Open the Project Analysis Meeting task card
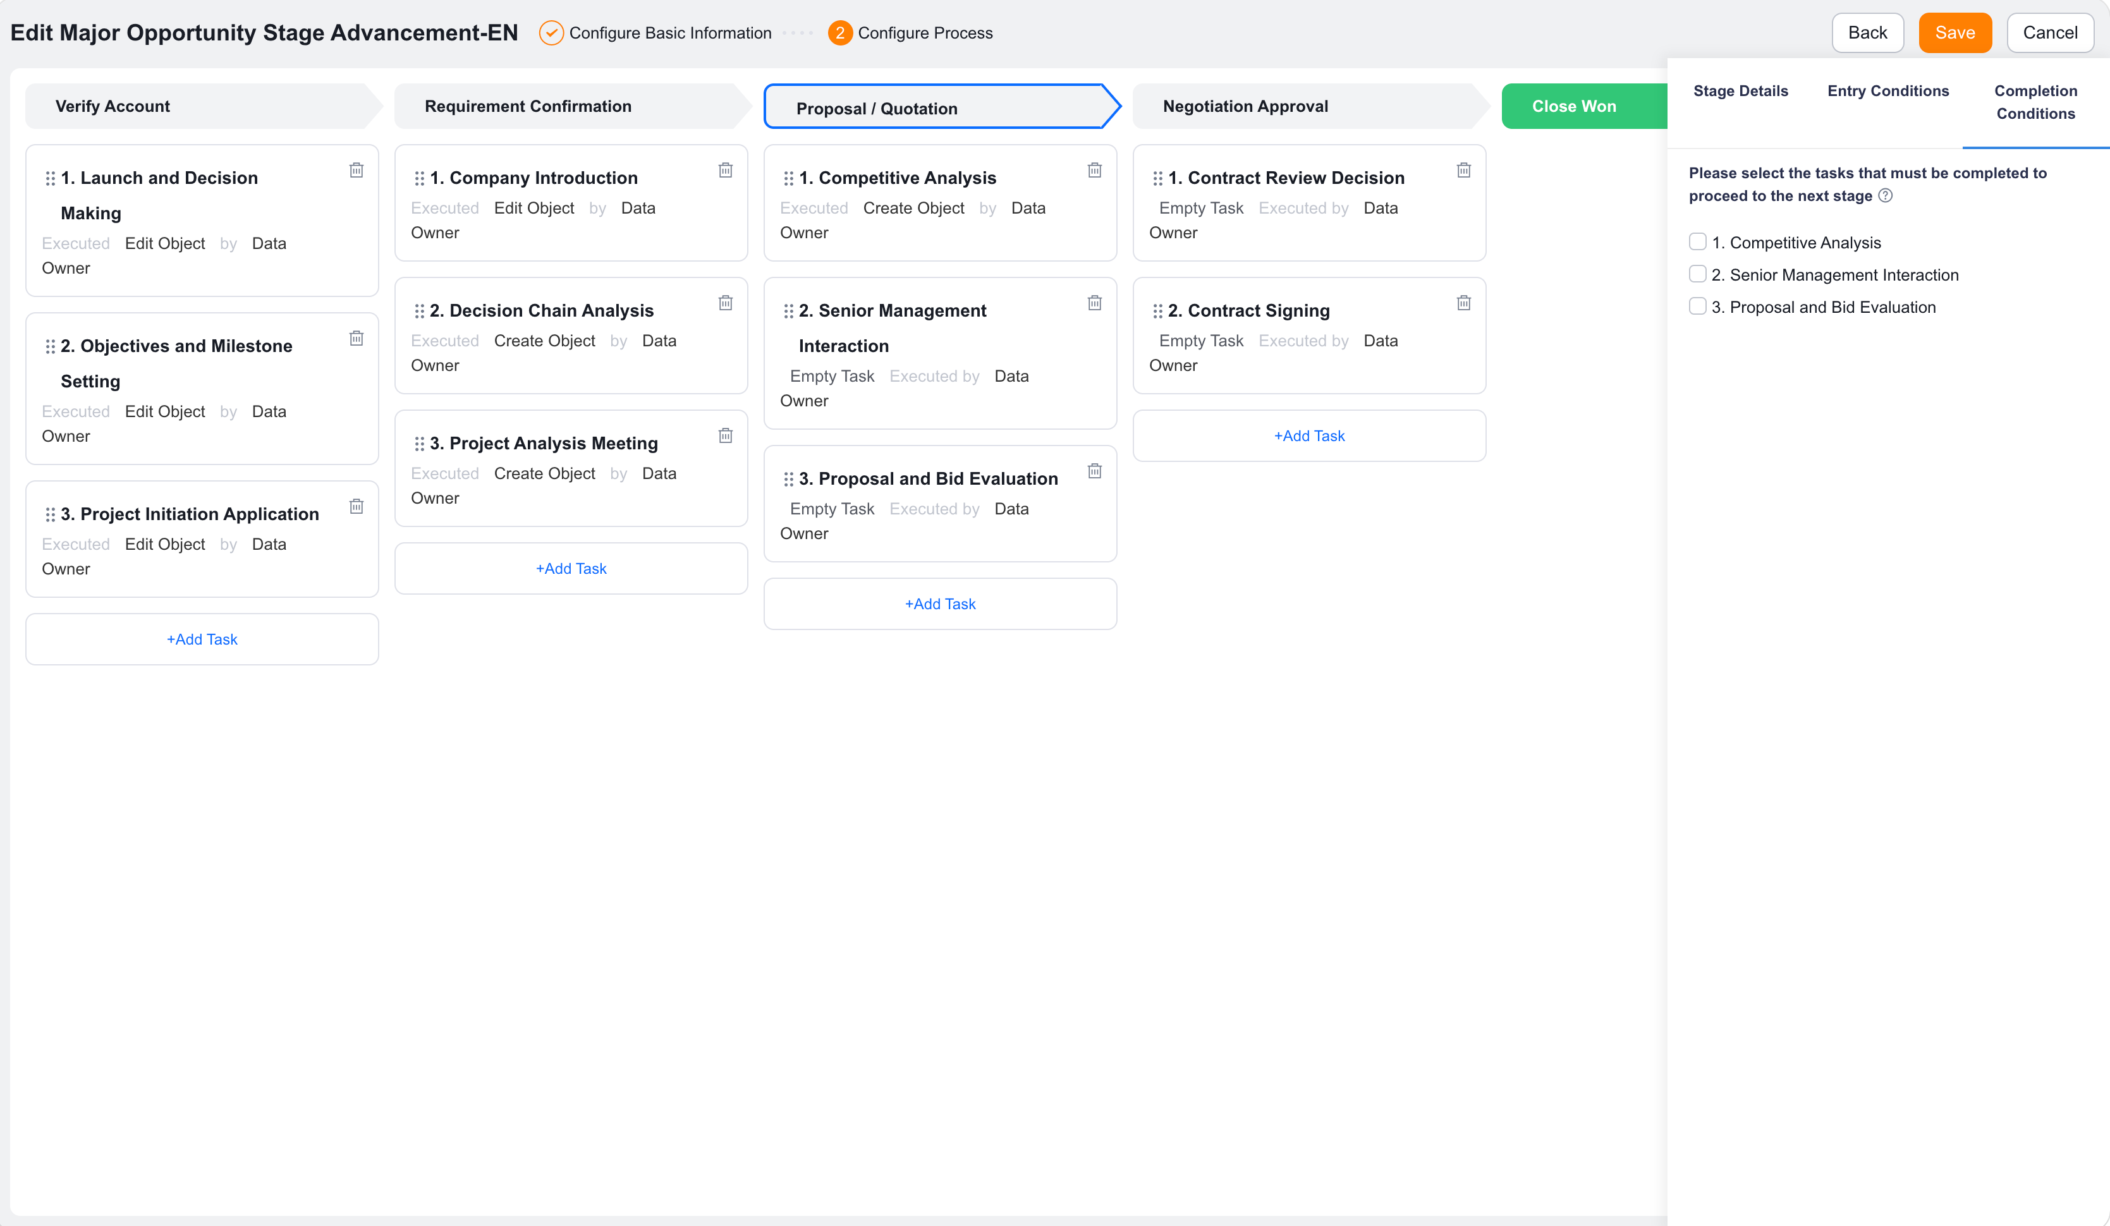The width and height of the screenshot is (2110, 1226). click(x=571, y=469)
